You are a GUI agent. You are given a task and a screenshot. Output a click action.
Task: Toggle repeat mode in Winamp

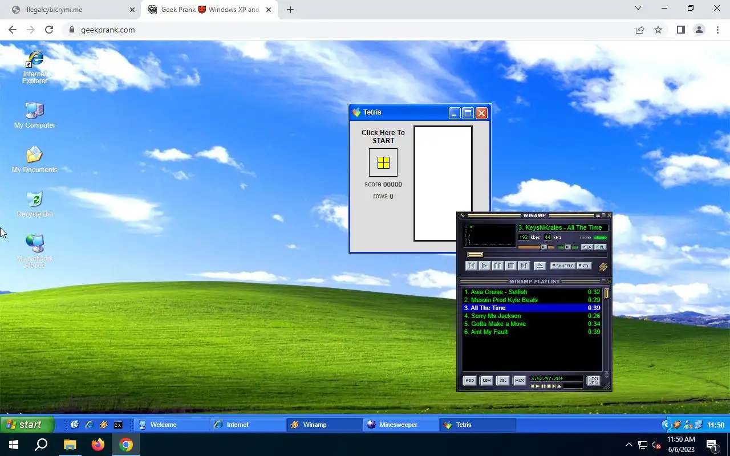click(583, 266)
